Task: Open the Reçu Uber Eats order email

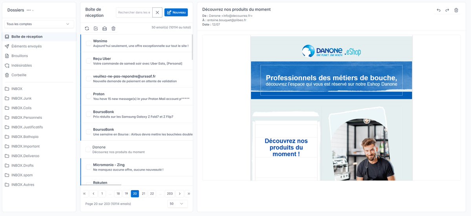Action: point(137,61)
